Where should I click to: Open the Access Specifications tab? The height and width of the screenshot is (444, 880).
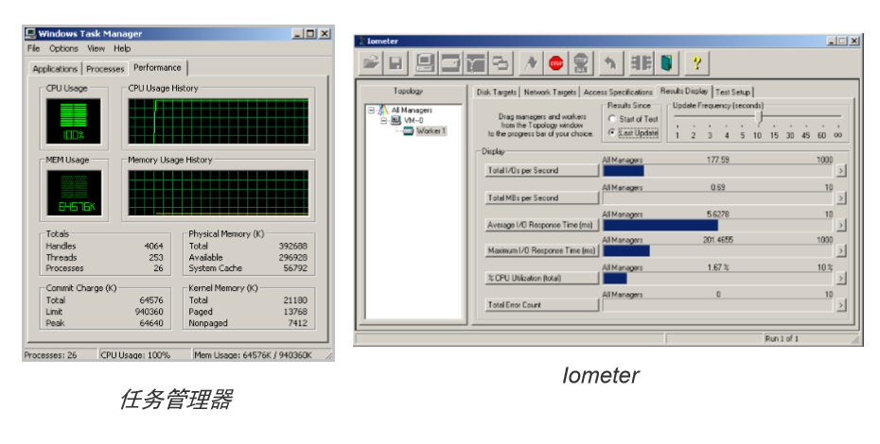pos(618,92)
